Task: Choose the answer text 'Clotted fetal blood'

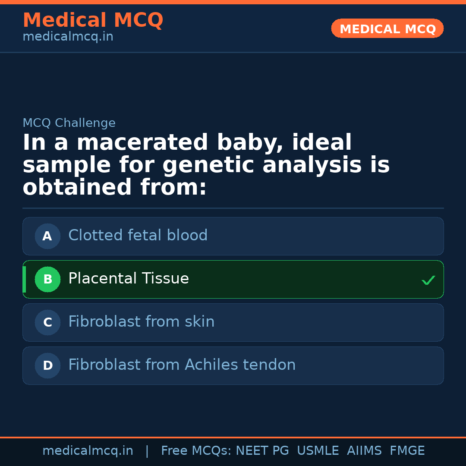Action: pyautogui.click(x=138, y=236)
